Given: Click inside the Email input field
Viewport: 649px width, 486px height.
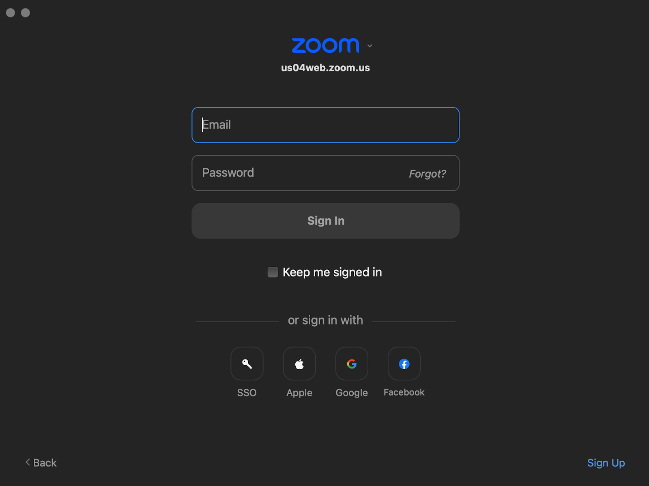Looking at the screenshot, I should (x=325, y=125).
